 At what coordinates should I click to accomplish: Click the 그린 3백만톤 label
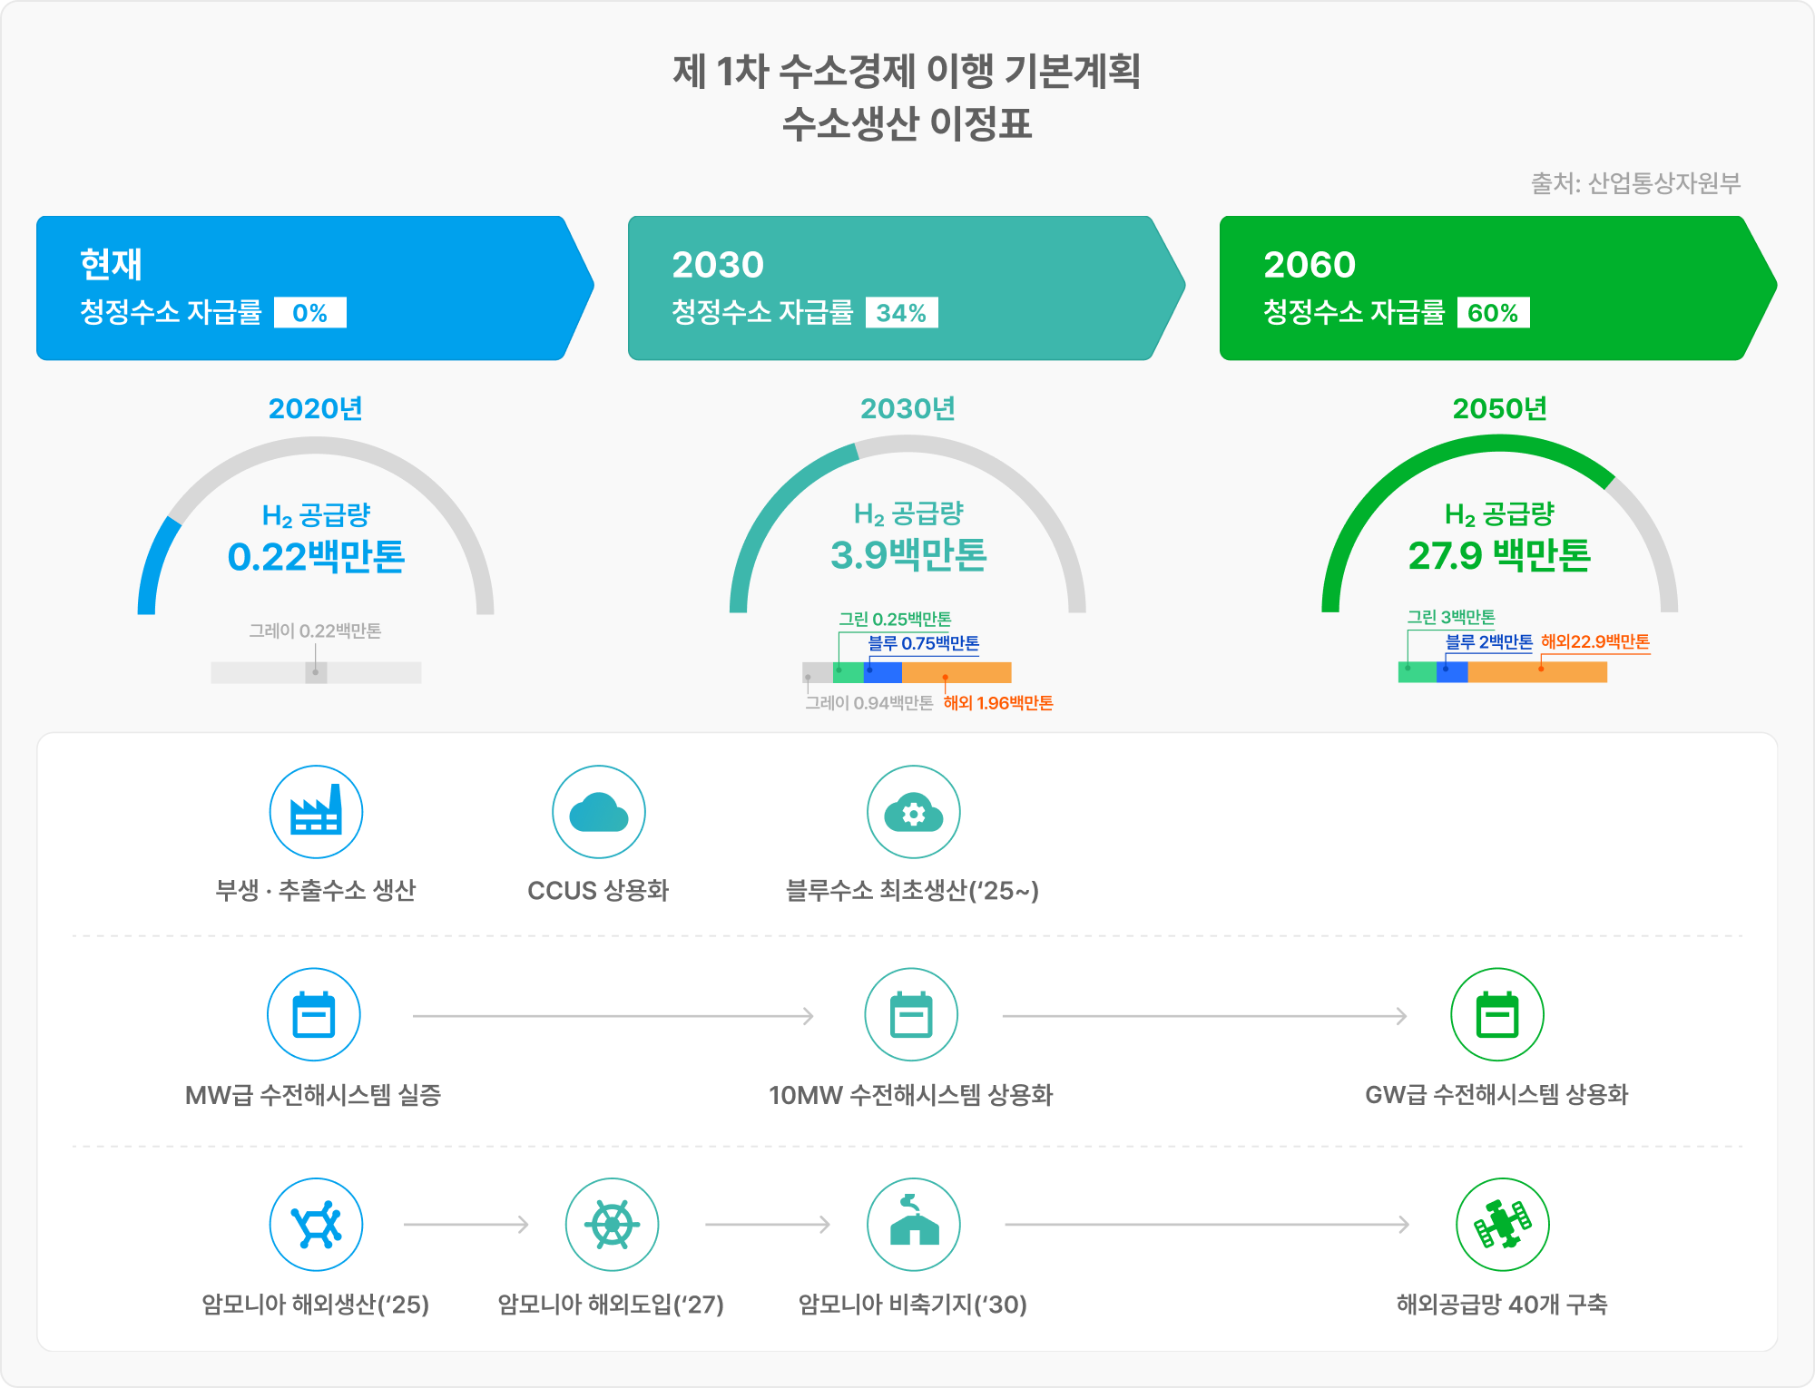[x=1453, y=615]
